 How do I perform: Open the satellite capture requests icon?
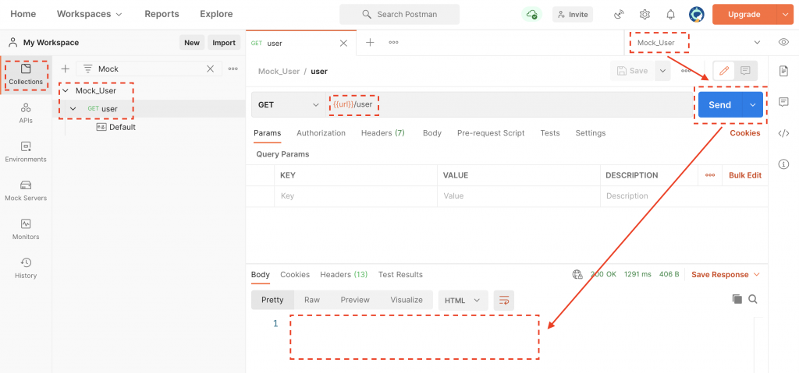pos(619,14)
